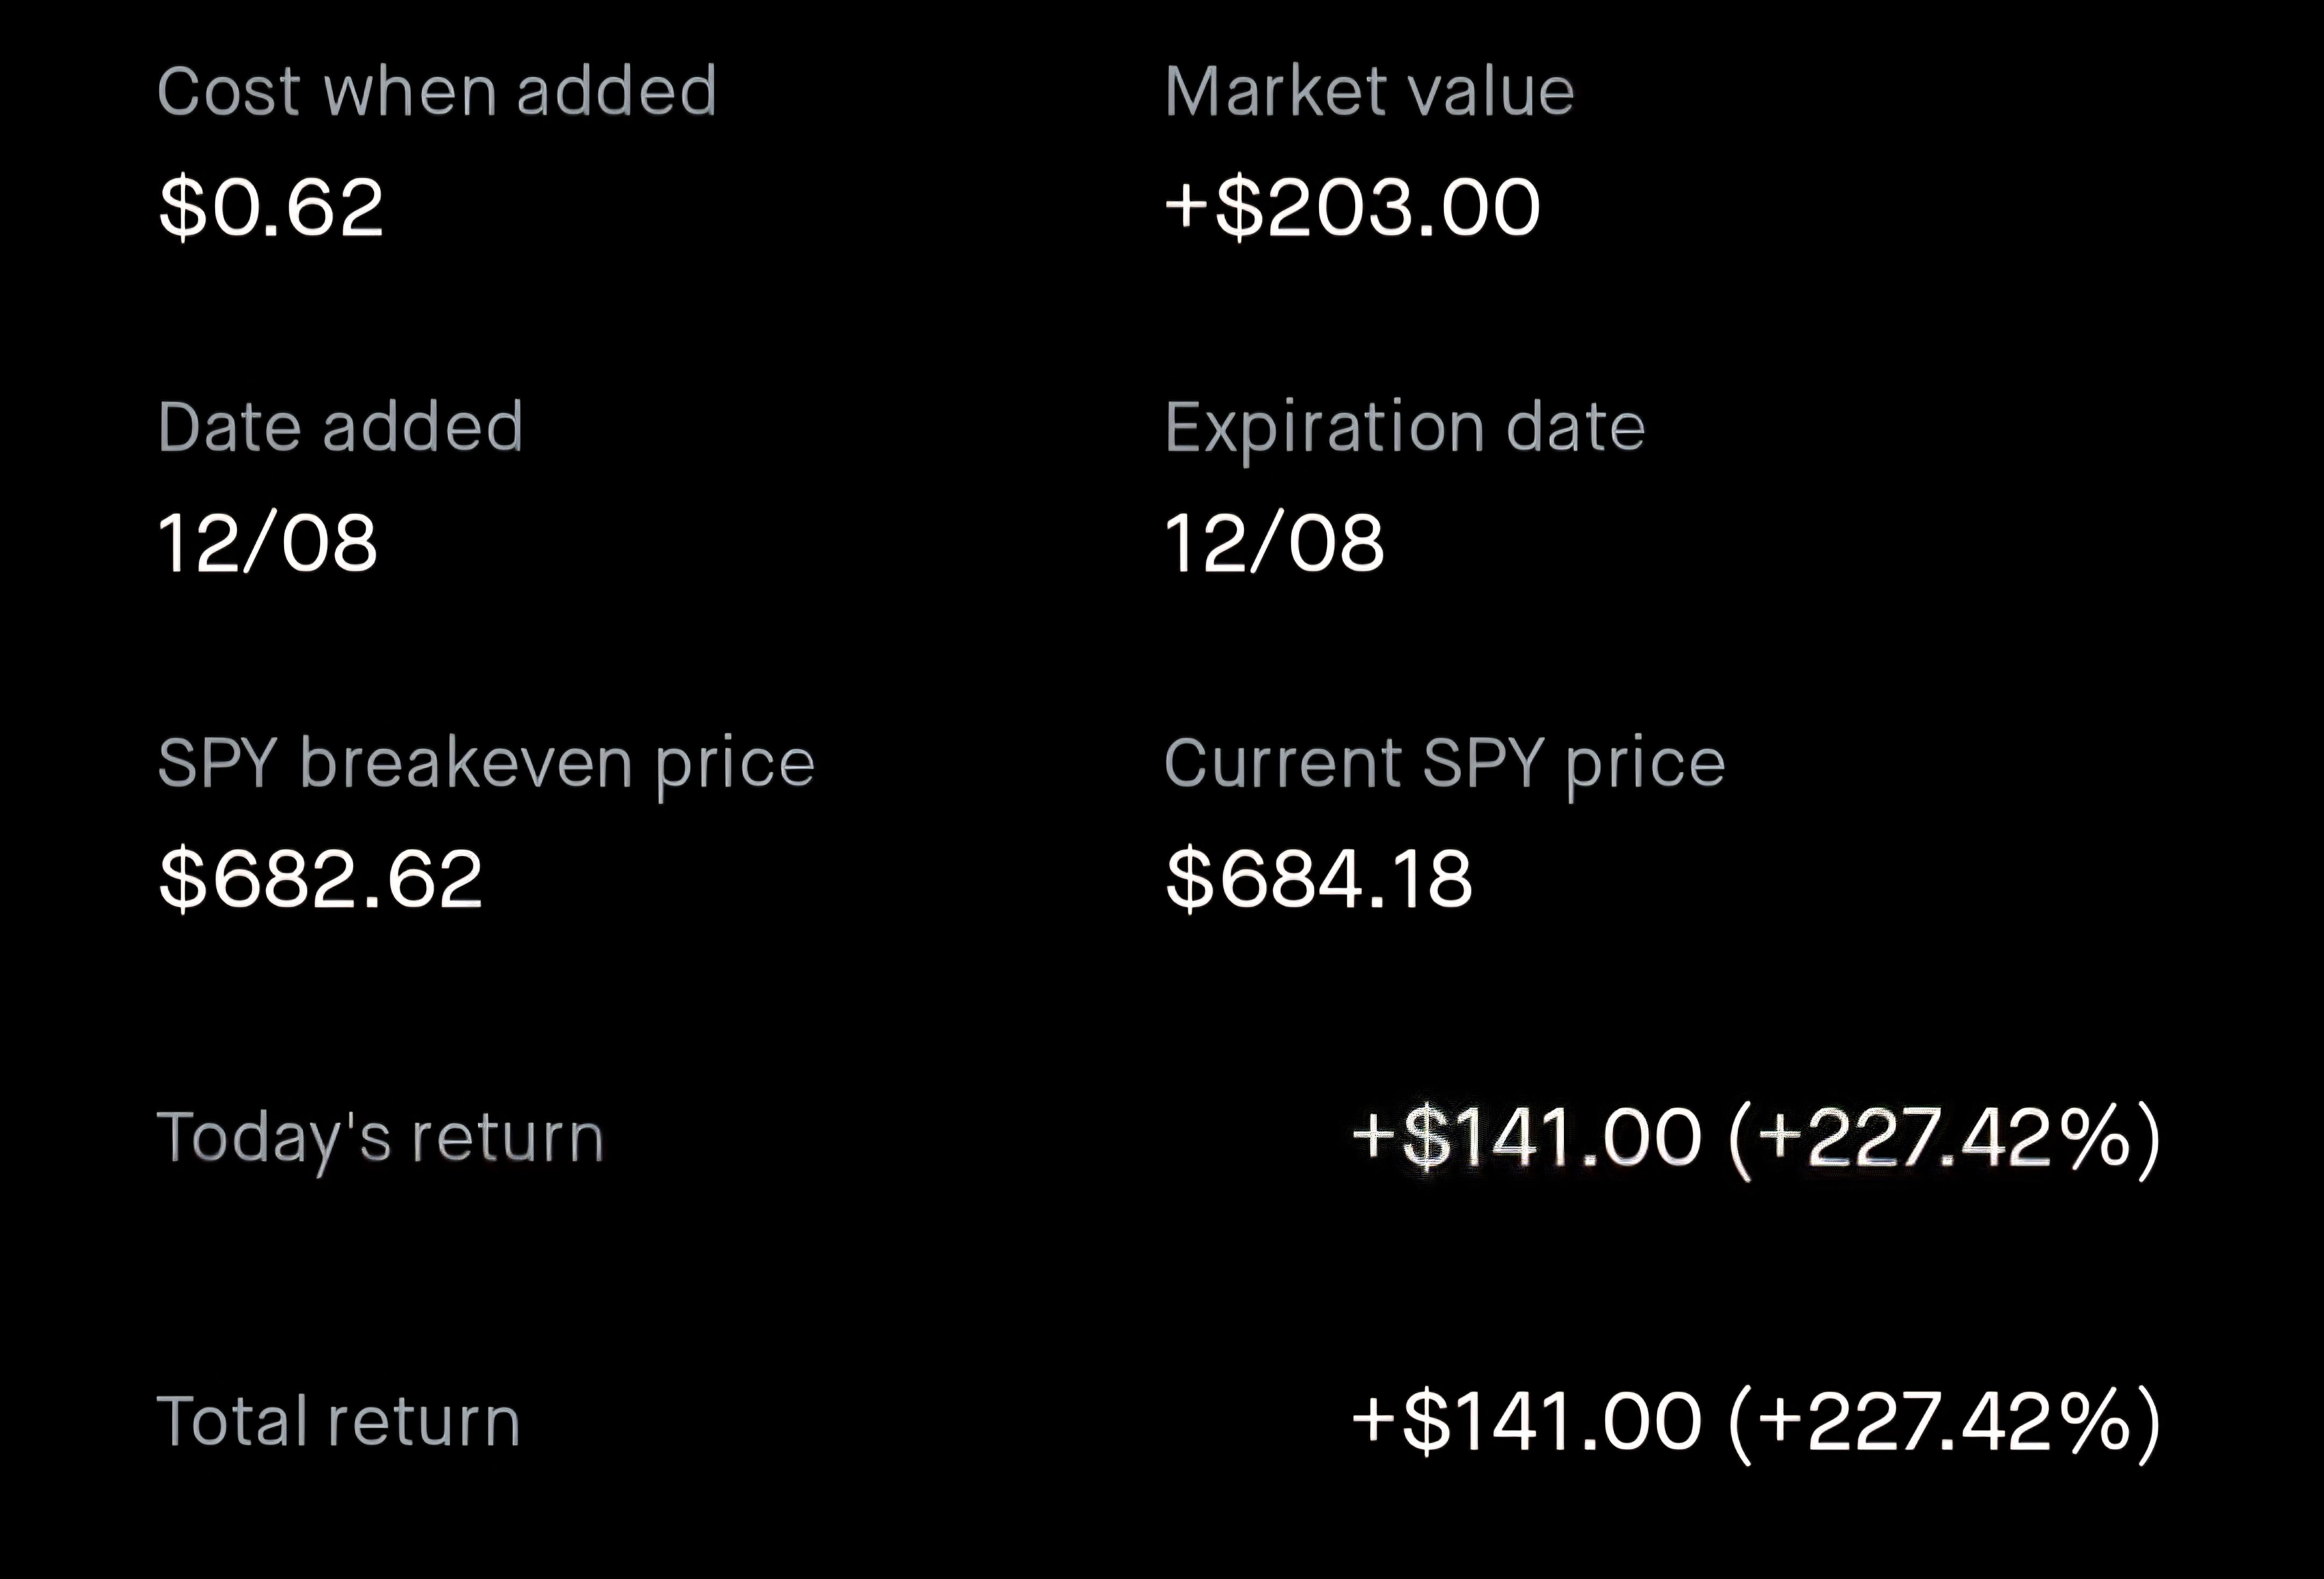
Task: Click the SPY breakeven price label
Action: click(486, 763)
